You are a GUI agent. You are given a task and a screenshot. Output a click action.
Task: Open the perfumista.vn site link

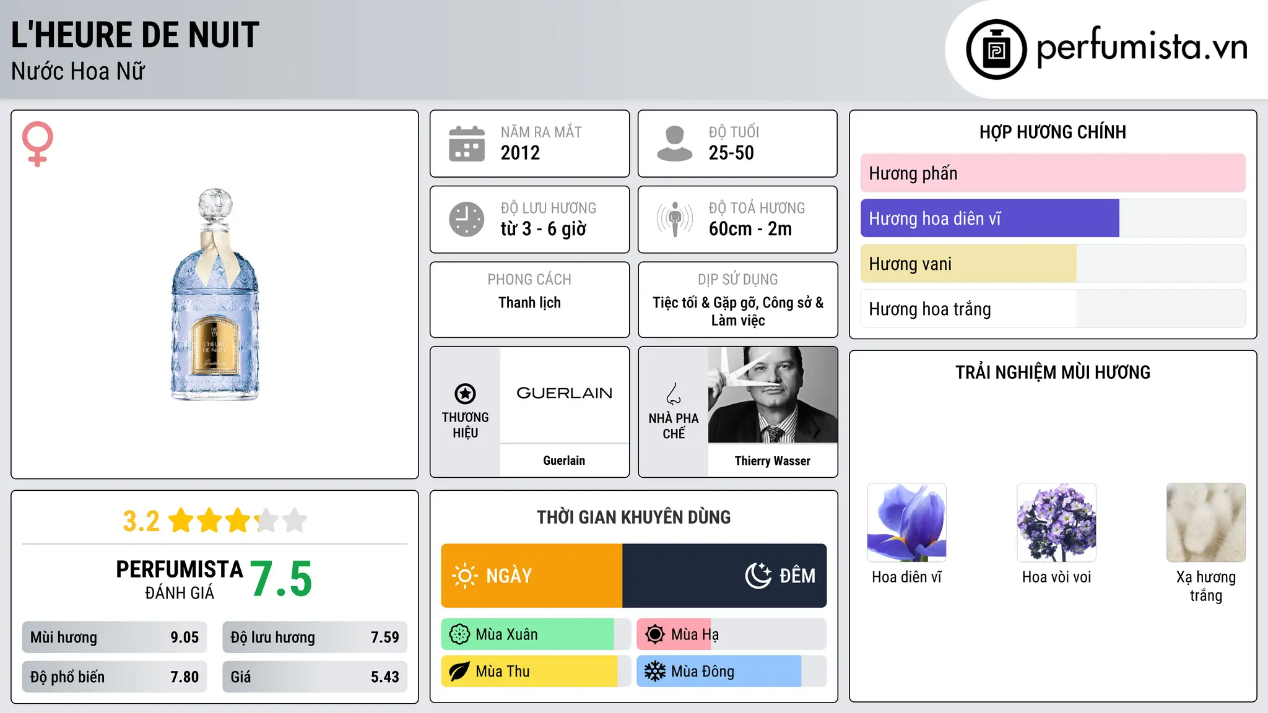pyautogui.click(x=1142, y=47)
